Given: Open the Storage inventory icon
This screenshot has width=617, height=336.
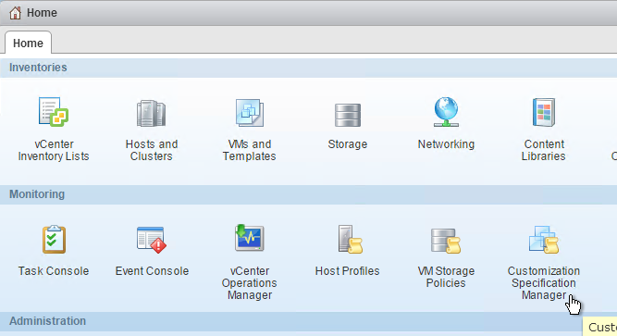Looking at the screenshot, I should coord(348,115).
